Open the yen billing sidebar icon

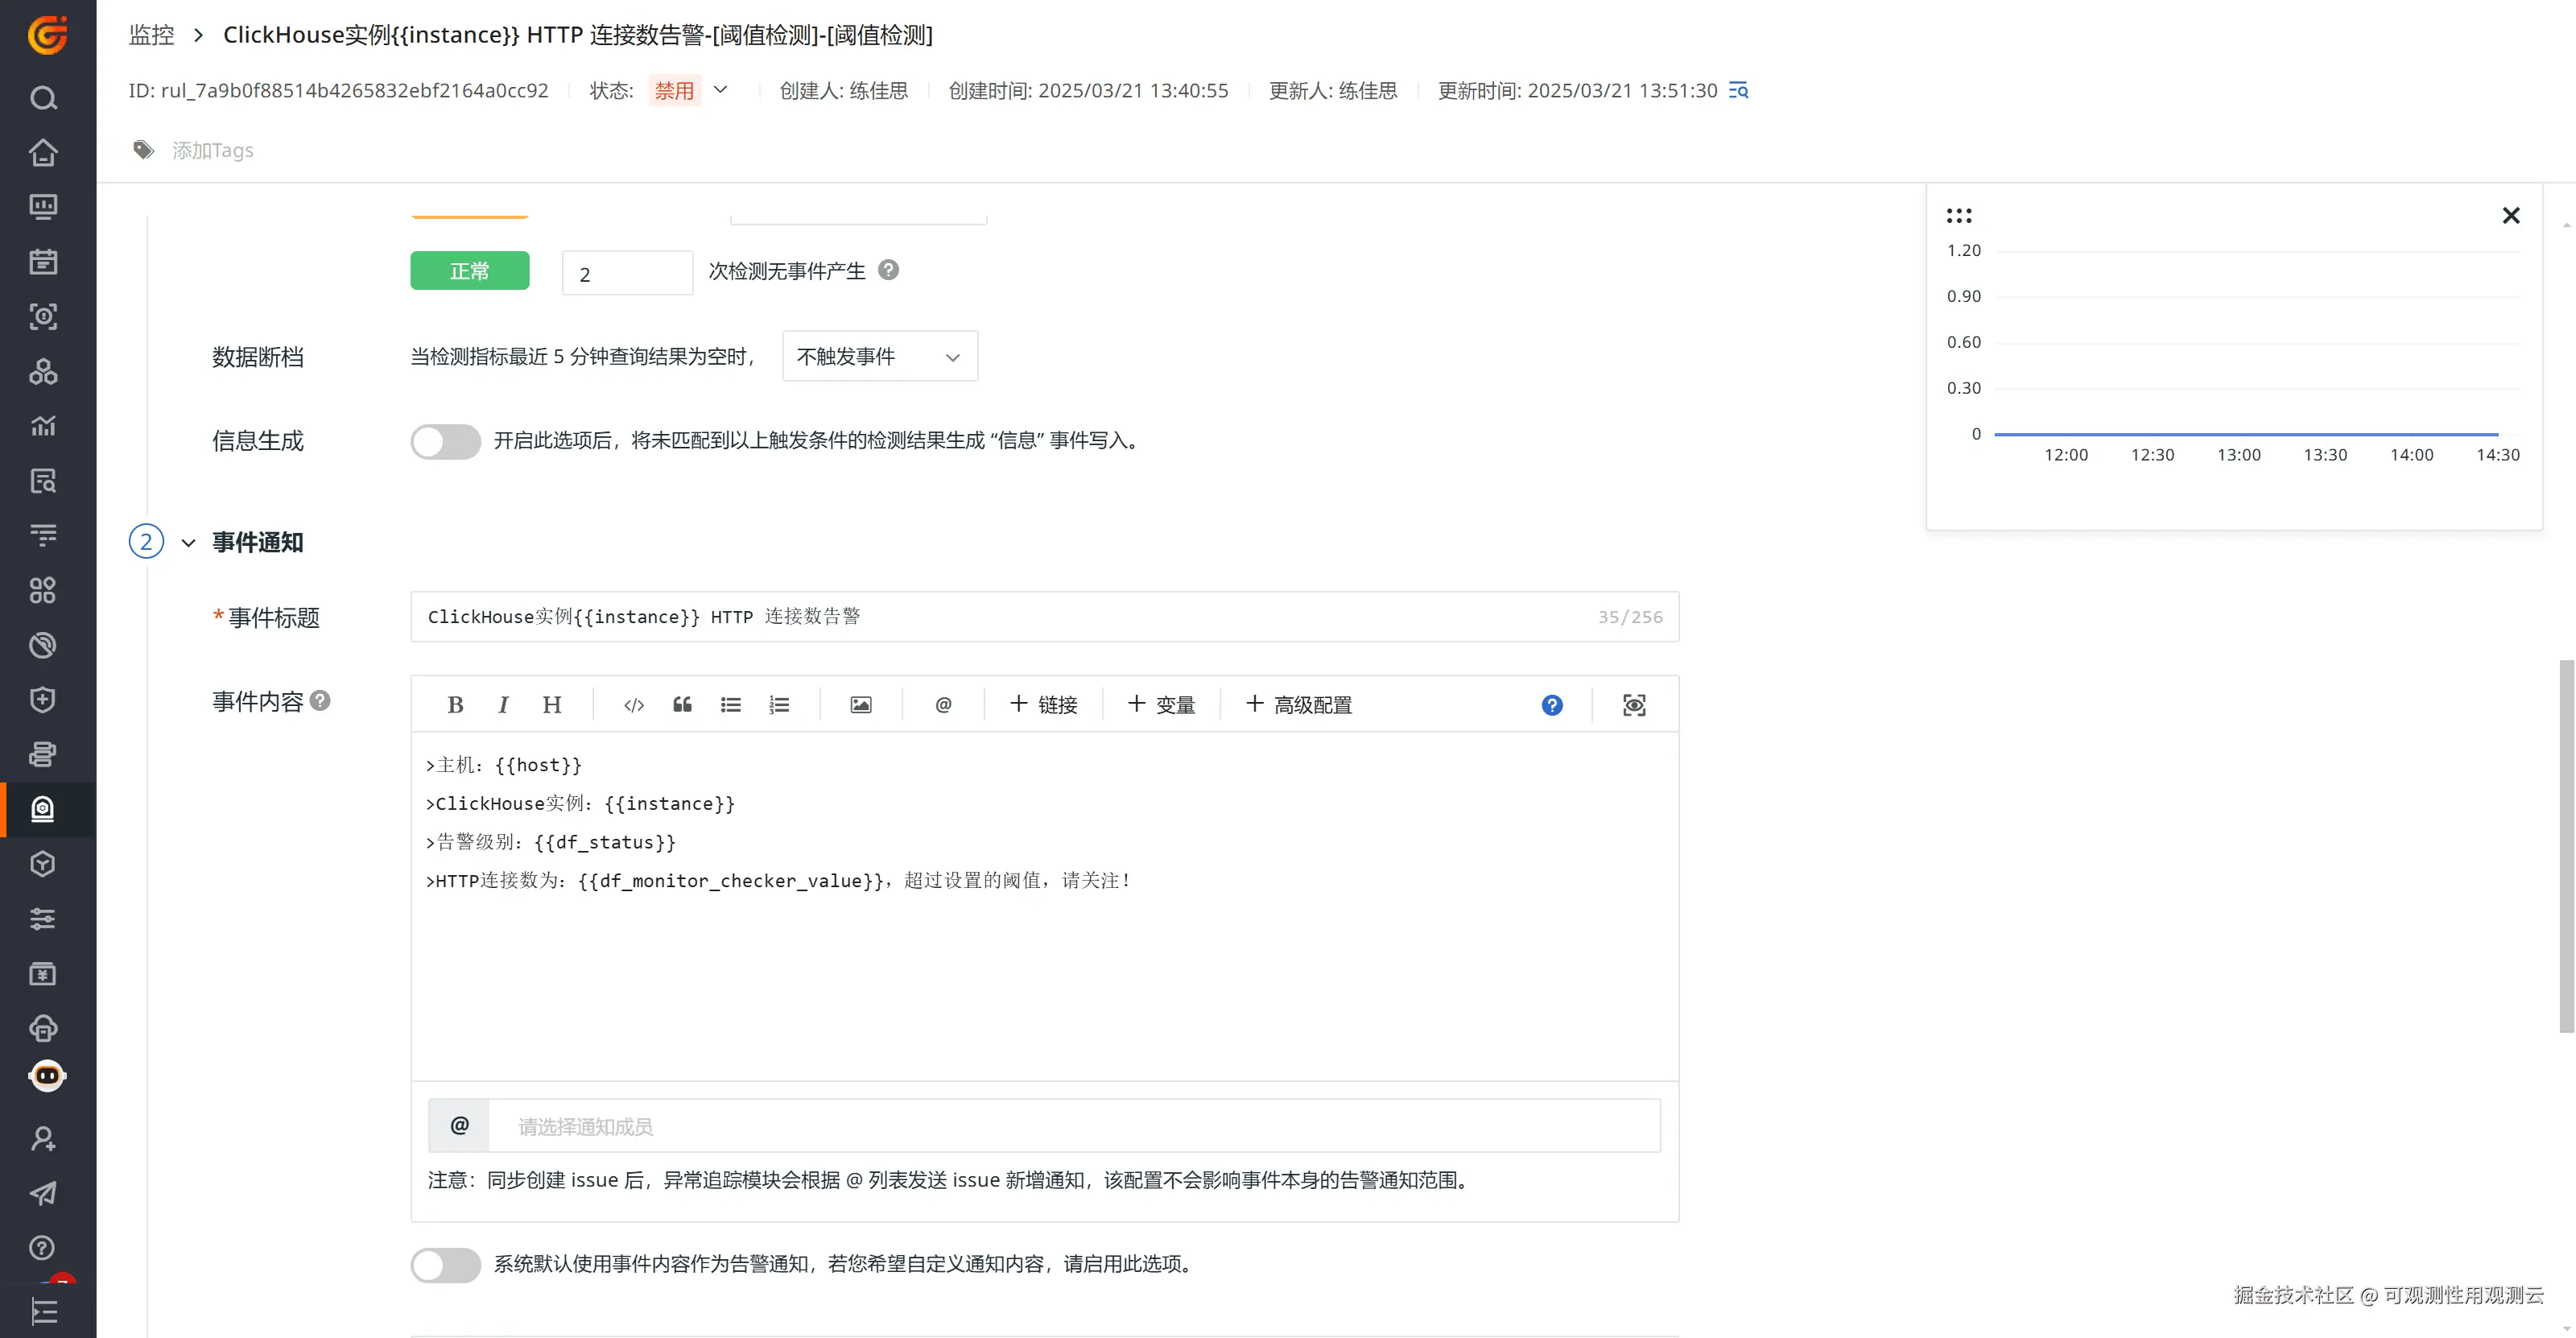tap(43, 974)
